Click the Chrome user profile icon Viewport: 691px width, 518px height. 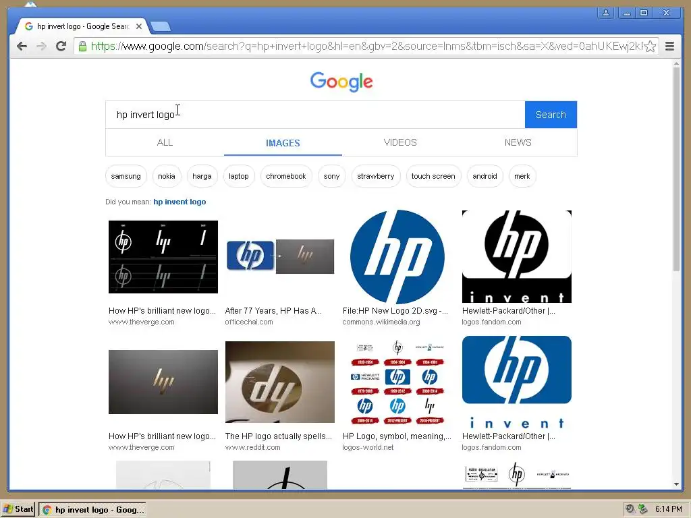click(606, 13)
